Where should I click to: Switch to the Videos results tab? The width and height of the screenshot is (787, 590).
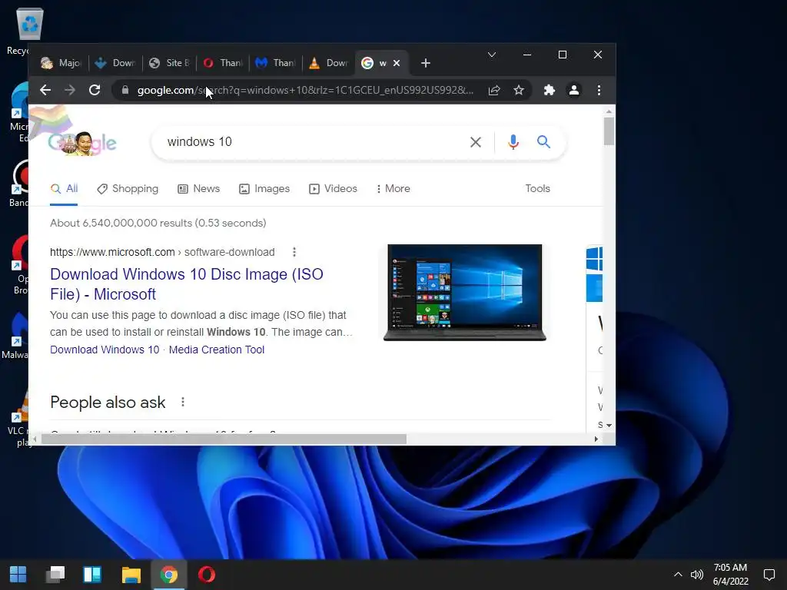(x=334, y=189)
